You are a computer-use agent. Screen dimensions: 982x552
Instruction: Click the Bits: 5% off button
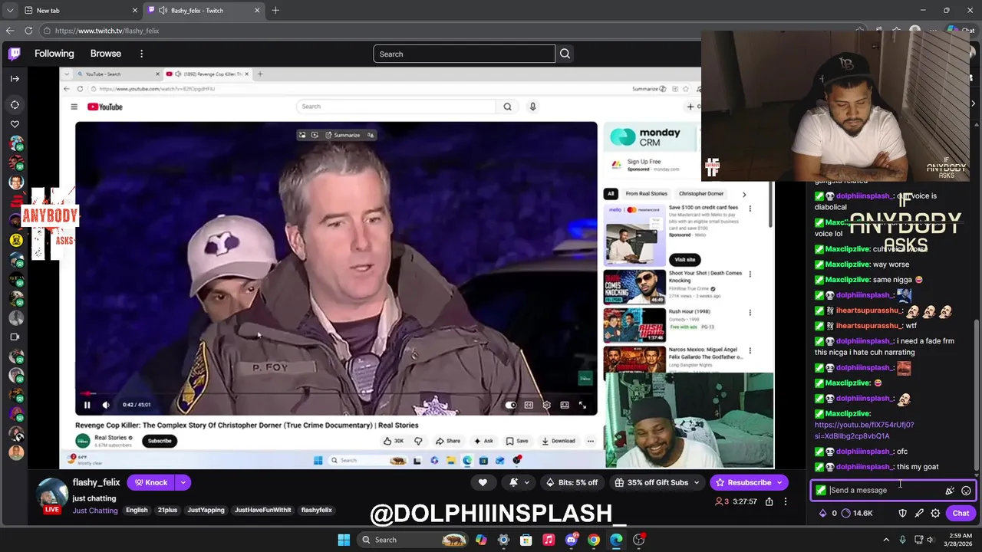coord(572,482)
